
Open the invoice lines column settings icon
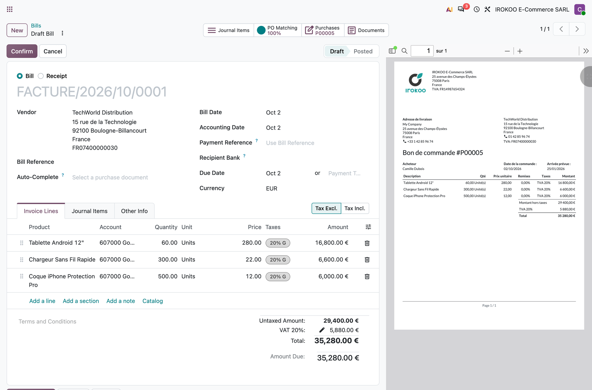tap(368, 227)
